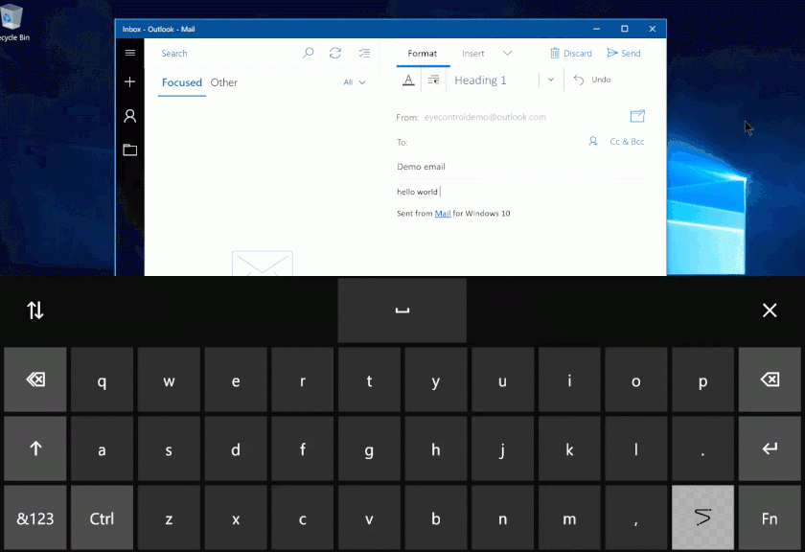Viewport: 805px width, 552px height.
Task: Pop the message out into a new window
Action: [637, 117]
